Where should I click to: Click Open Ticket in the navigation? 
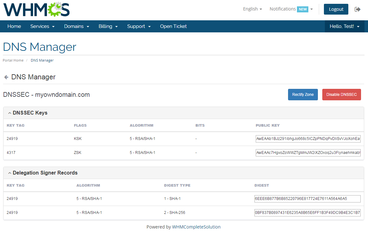point(173,26)
